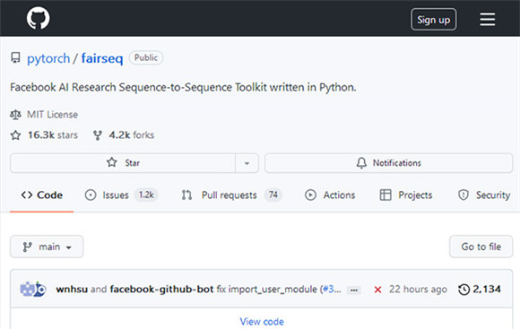
Task: Click the Go to file button
Action: pos(481,247)
